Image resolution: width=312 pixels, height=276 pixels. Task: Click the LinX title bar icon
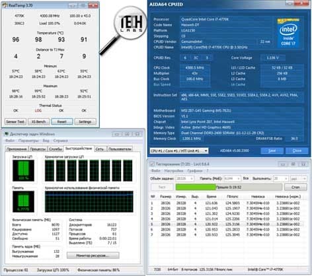tap(152, 164)
